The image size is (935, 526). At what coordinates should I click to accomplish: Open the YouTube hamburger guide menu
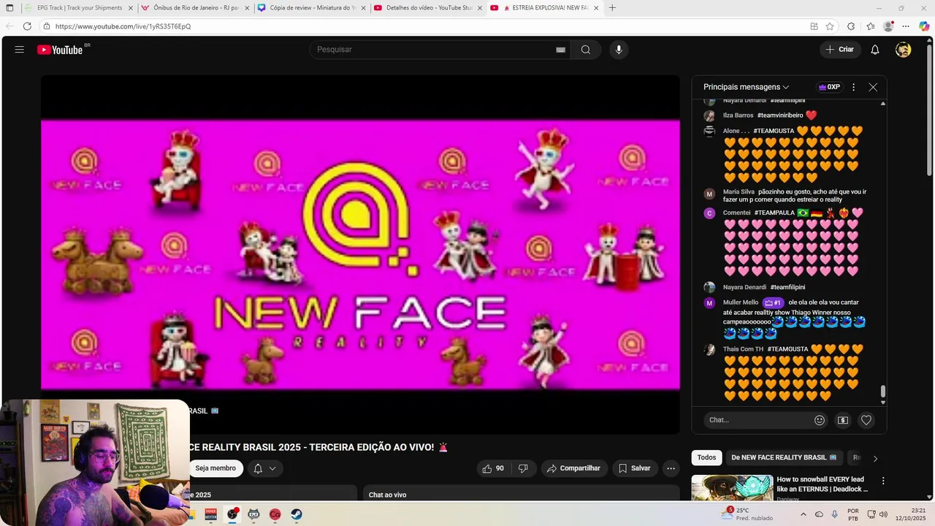(20, 50)
